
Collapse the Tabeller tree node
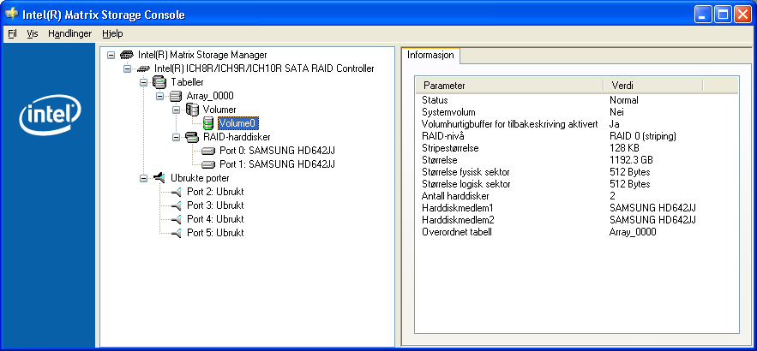coord(143,82)
